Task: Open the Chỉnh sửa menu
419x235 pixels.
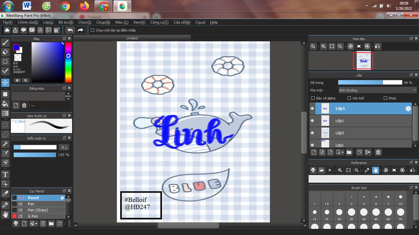Action: pyautogui.click(x=28, y=22)
